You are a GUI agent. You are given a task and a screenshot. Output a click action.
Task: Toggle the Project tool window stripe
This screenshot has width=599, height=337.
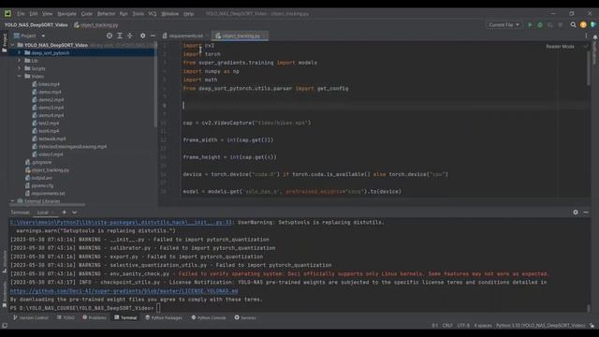click(4, 42)
